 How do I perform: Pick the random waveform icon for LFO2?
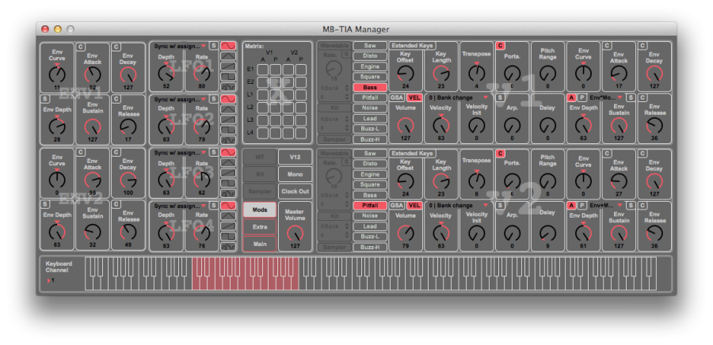coord(228,139)
